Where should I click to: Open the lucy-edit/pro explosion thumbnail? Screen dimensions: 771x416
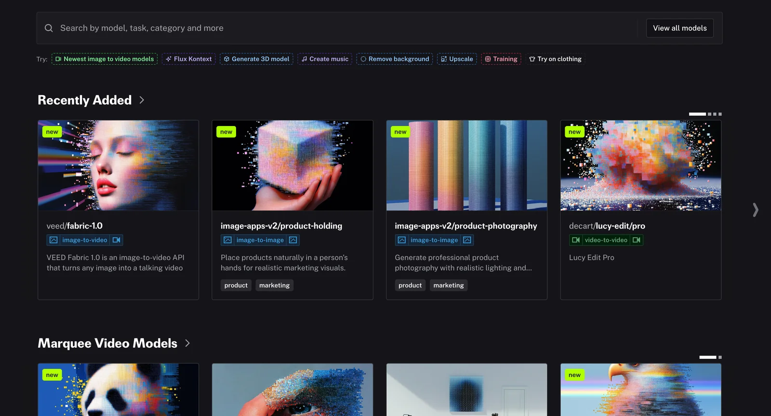tap(641, 165)
